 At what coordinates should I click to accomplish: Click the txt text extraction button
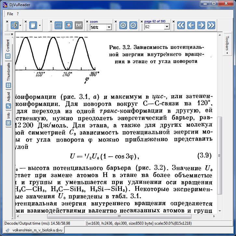pyautogui.click(x=79, y=25)
